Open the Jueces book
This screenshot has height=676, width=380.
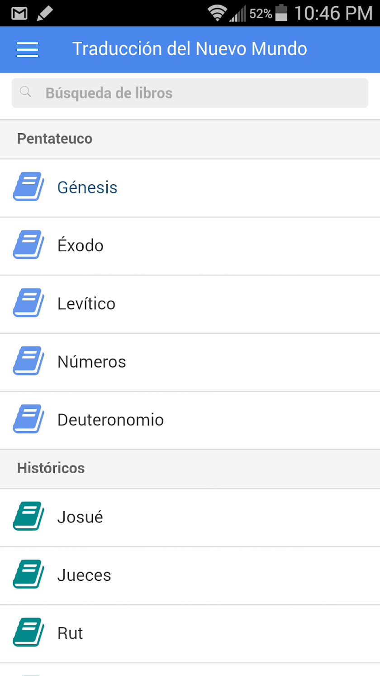click(x=84, y=575)
